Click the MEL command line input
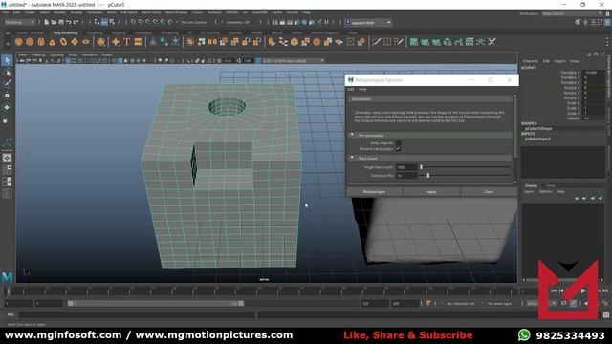This screenshot has width=612, height=344. pos(137,314)
